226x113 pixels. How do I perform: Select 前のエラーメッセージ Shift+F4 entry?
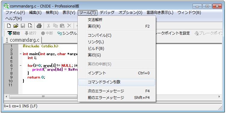[116, 98]
